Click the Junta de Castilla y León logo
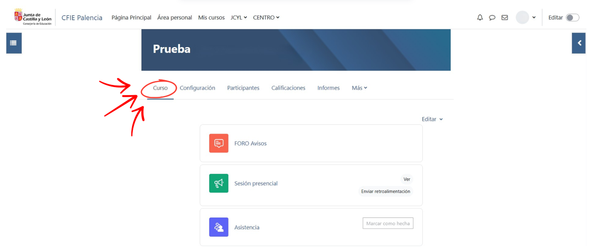 pos(33,17)
